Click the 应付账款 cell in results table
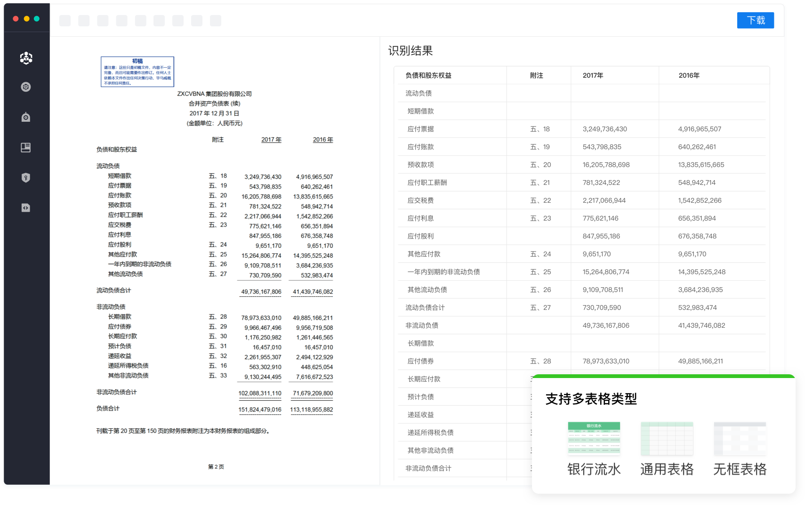The width and height of the screenshot is (805, 505). click(x=420, y=147)
